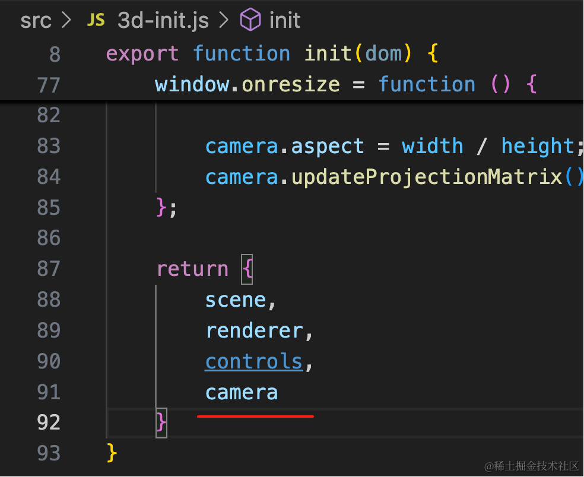The image size is (584, 477).
Task: Click the 3d-init.js breadcrumb item
Action: click(163, 21)
